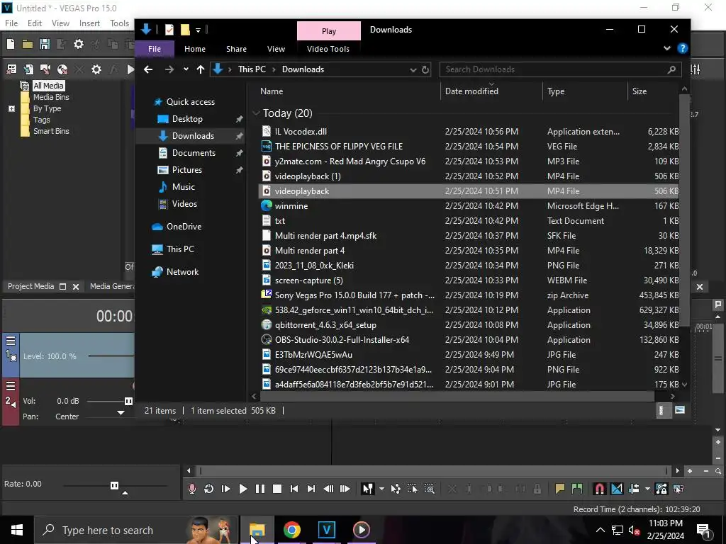Expand the Explorer ribbon chevron
726x544 pixels.
click(666, 48)
